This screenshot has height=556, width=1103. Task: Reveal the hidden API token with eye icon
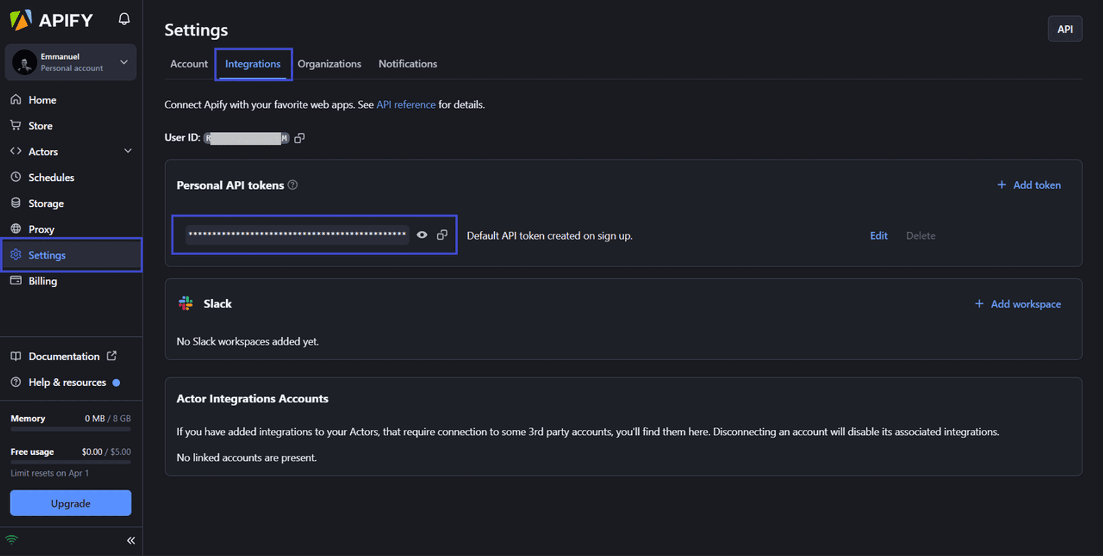(422, 235)
